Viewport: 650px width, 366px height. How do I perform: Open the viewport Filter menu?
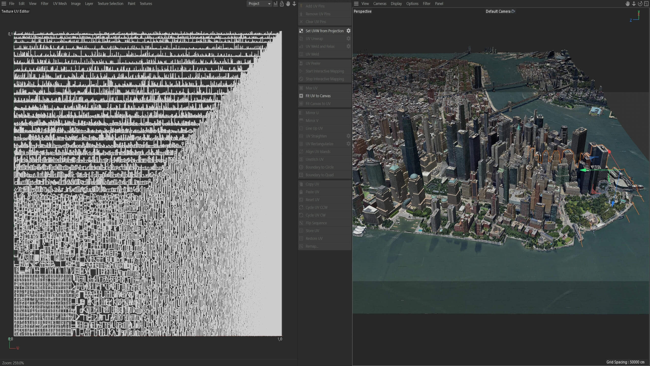tap(427, 4)
